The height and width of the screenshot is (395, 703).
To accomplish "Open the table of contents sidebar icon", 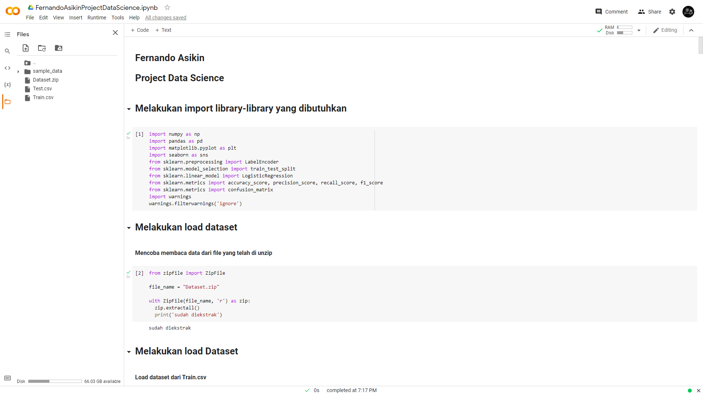I will (x=7, y=34).
